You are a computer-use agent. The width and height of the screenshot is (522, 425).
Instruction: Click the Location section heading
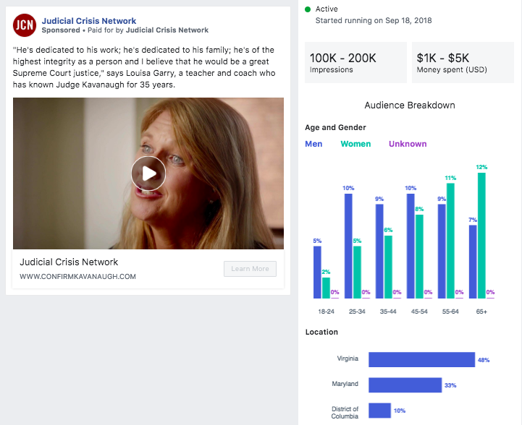tap(321, 332)
